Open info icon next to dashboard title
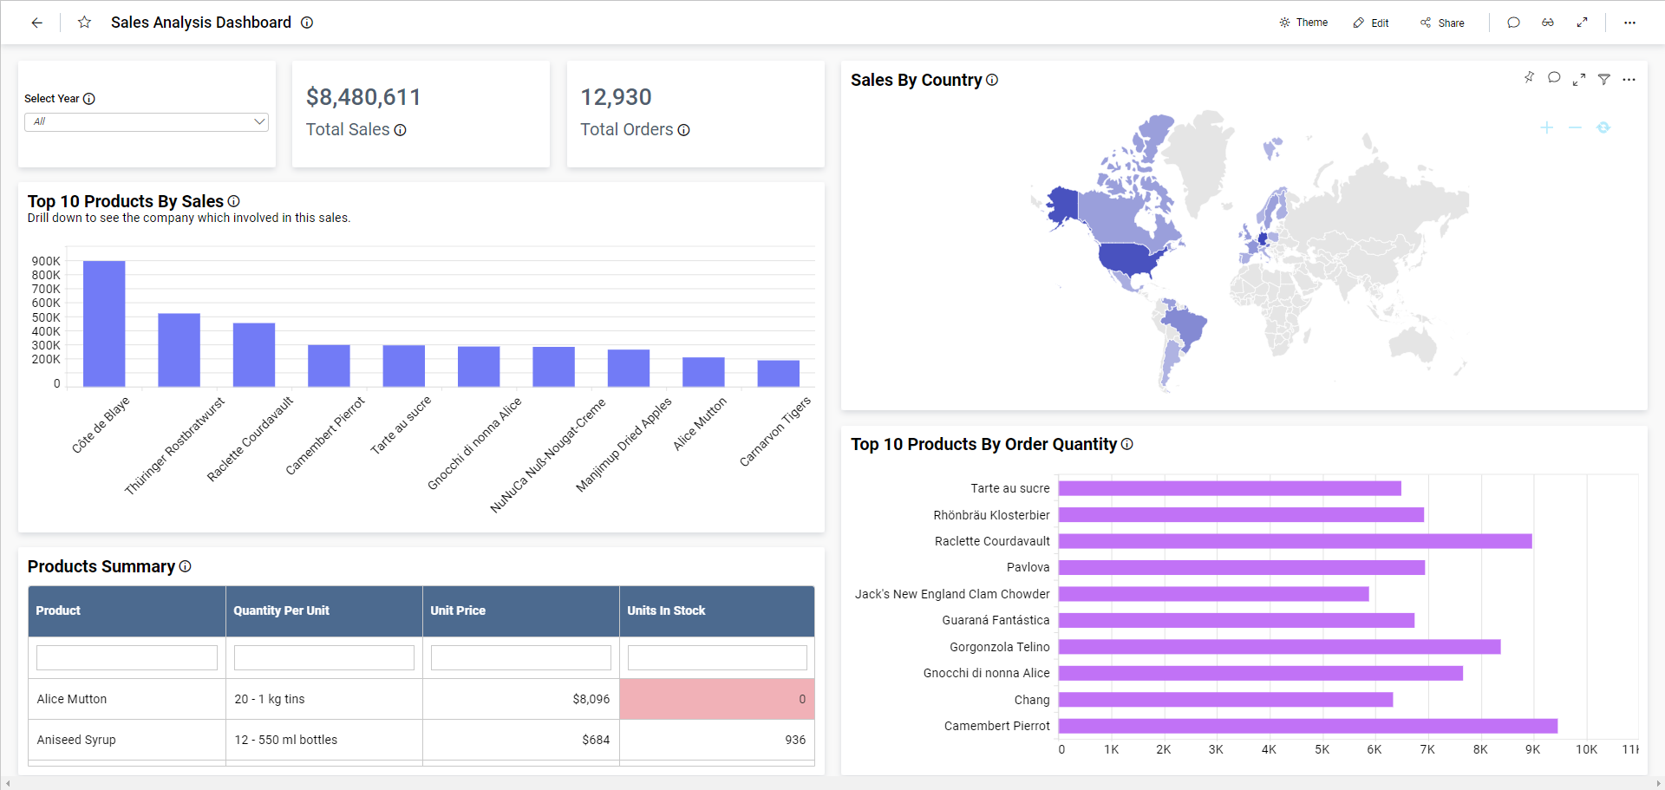Screen dimensions: 1665x790 point(307,23)
